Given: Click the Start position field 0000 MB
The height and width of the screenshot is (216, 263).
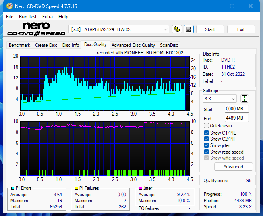Looking at the screenshot, I should click(x=236, y=109).
